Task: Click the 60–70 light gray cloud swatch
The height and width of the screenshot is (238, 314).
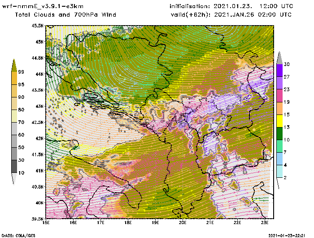Action: click(14, 129)
